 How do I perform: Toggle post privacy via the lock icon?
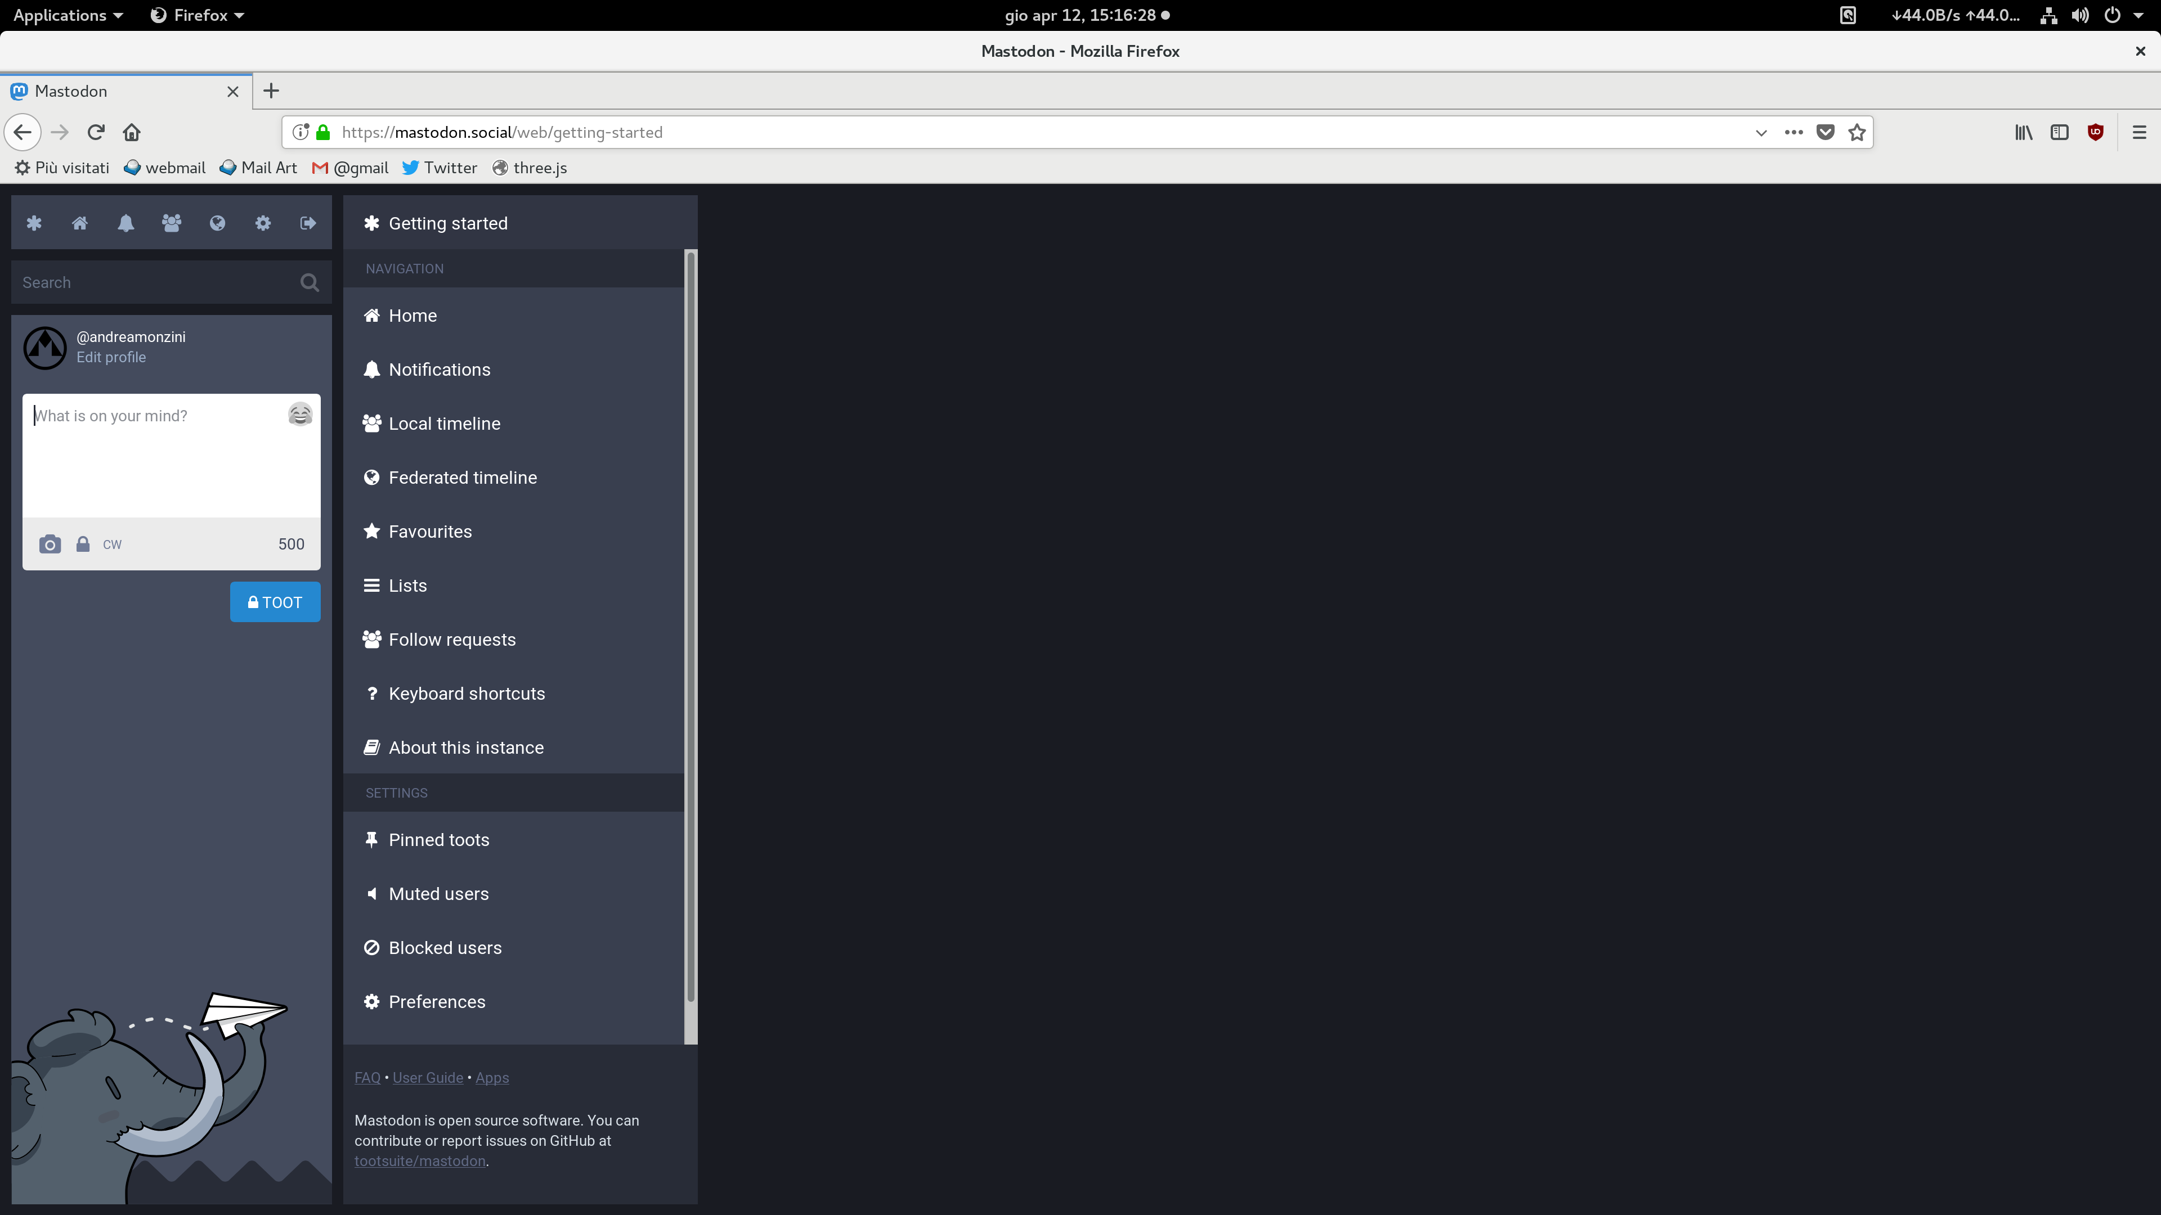pyautogui.click(x=83, y=544)
